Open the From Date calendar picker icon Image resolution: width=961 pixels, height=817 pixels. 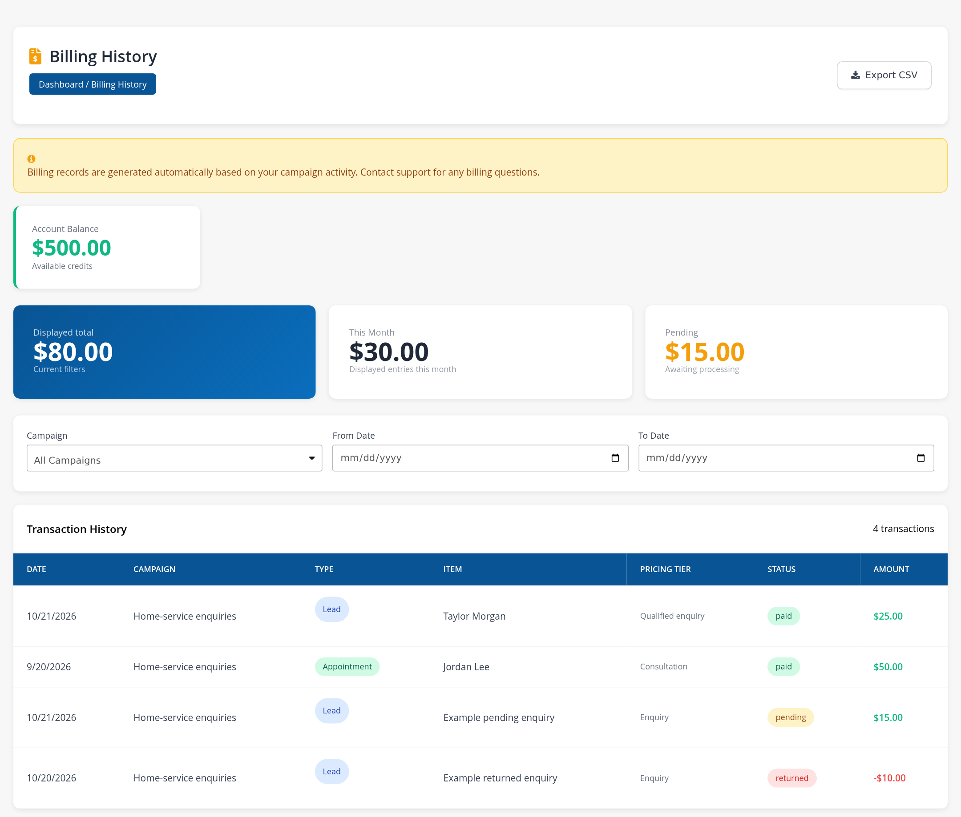coord(615,458)
